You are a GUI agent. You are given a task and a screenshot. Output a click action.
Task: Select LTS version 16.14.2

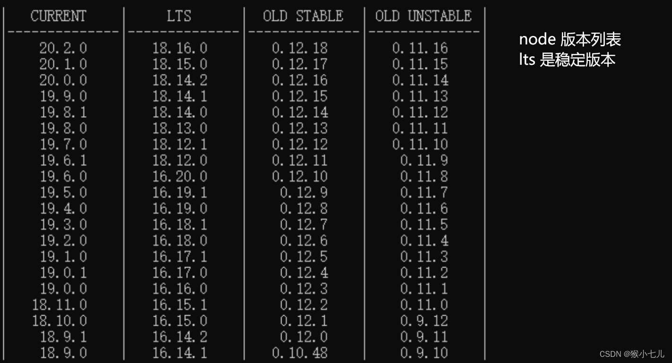[x=180, y=337]
